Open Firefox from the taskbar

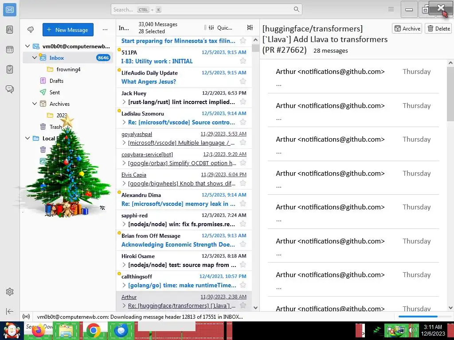(x=39, y=330)
